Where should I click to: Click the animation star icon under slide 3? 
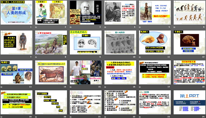(x=71, y=27)
